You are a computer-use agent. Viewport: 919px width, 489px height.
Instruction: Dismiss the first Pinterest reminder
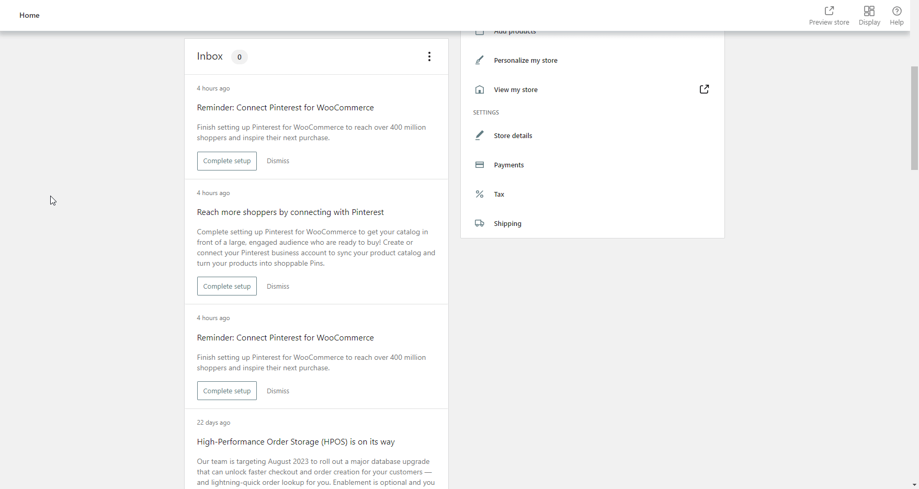[278, 161]
